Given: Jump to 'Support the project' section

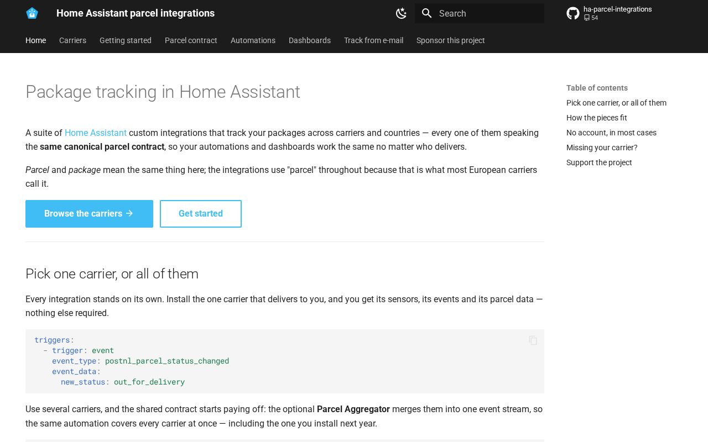Looking at the screenshot, I should 599,162.
